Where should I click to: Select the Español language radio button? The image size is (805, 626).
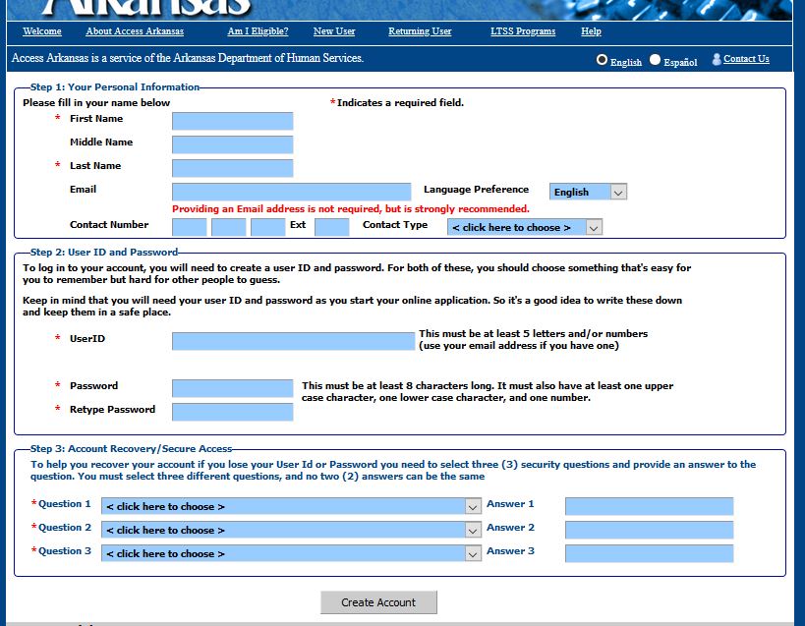[655, 60]
